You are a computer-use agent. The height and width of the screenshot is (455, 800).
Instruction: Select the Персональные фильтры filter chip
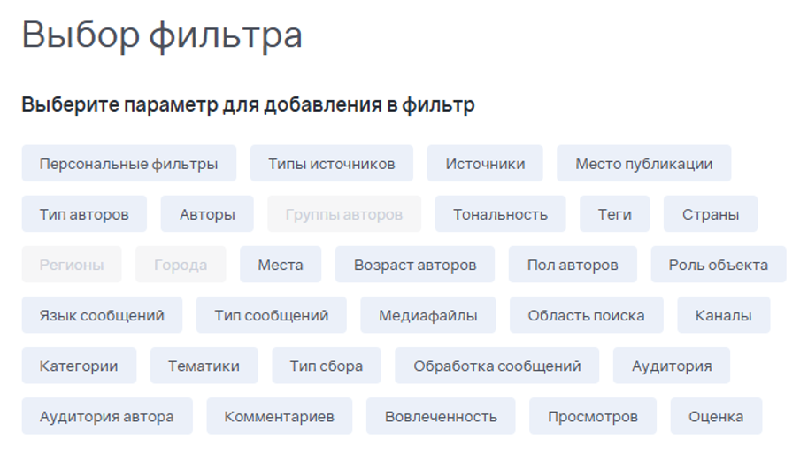click(x=128, y=164)
